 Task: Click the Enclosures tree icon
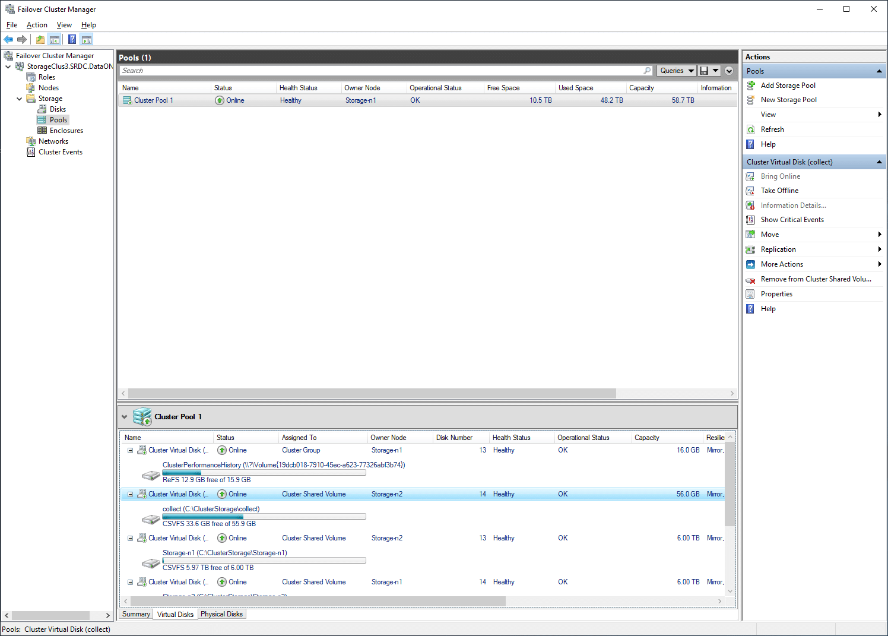(x=42, y=131)
